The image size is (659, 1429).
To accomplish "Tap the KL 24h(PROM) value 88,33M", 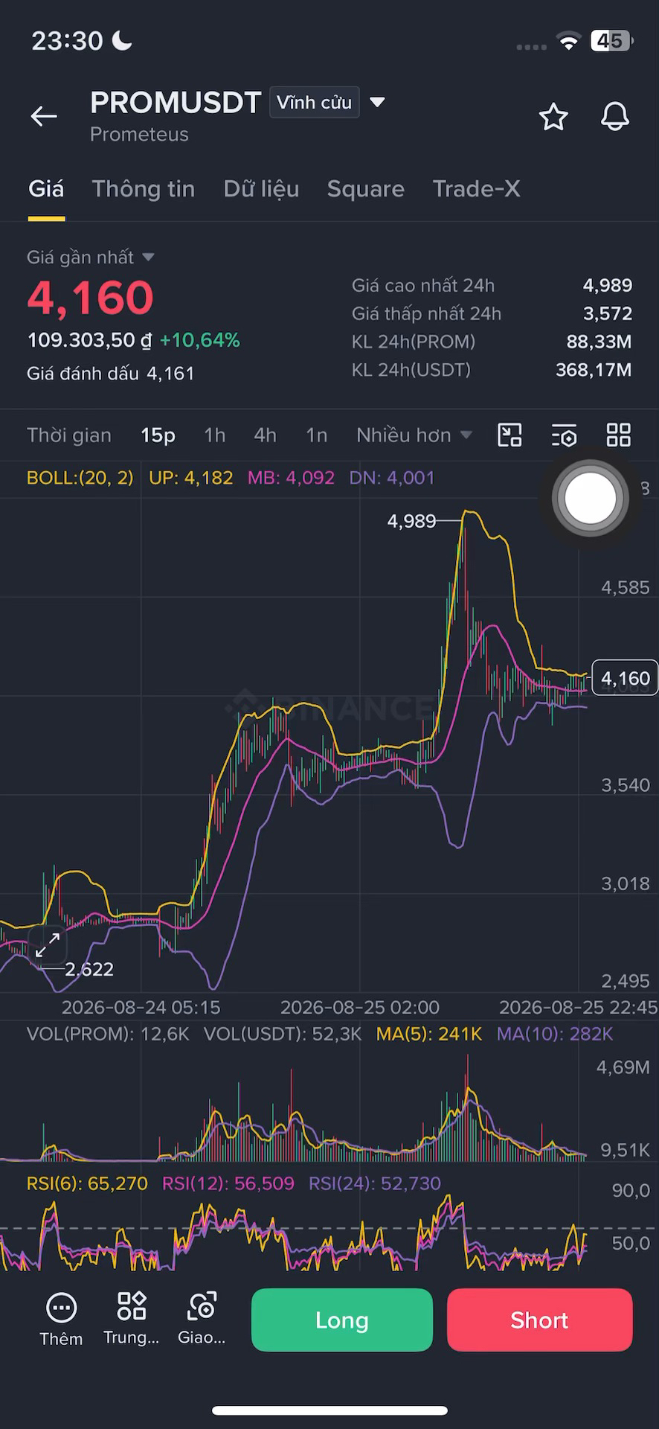I will [x=599, y=342].
